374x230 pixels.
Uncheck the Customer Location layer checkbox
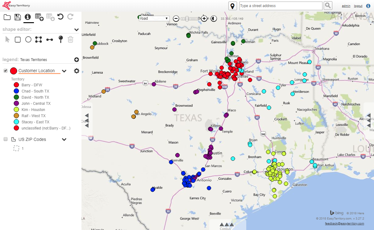click(6, 71)
